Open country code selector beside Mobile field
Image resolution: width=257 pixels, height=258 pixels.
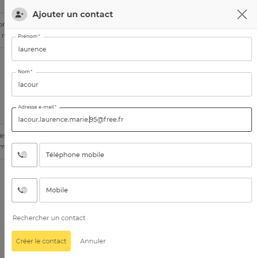tap(24, 190)
